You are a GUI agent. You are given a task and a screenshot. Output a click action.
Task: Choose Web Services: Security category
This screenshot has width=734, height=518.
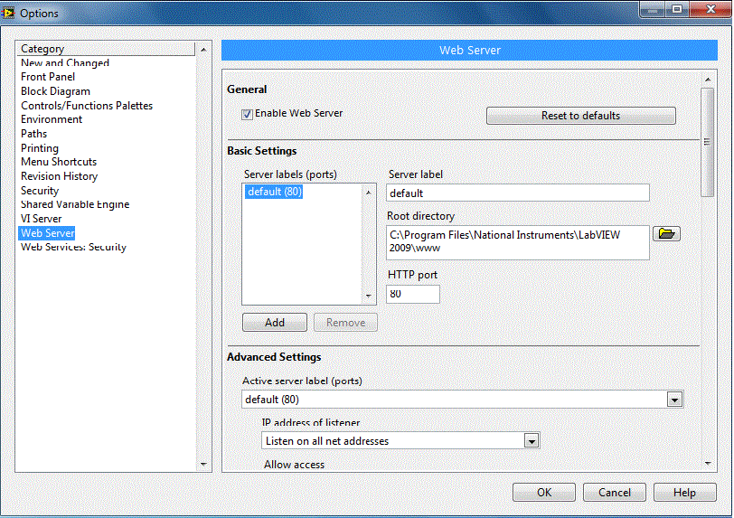73,248
